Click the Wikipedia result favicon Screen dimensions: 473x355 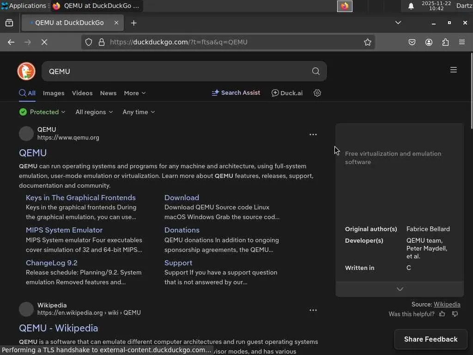click(26, 309)
